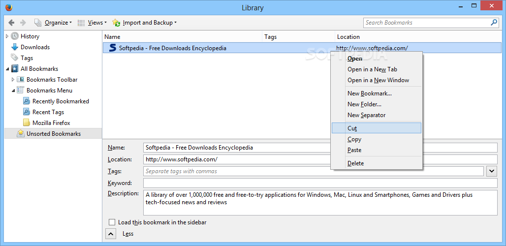Select the Downloads tree item
The image size is (506, 246).
point(35,47)
